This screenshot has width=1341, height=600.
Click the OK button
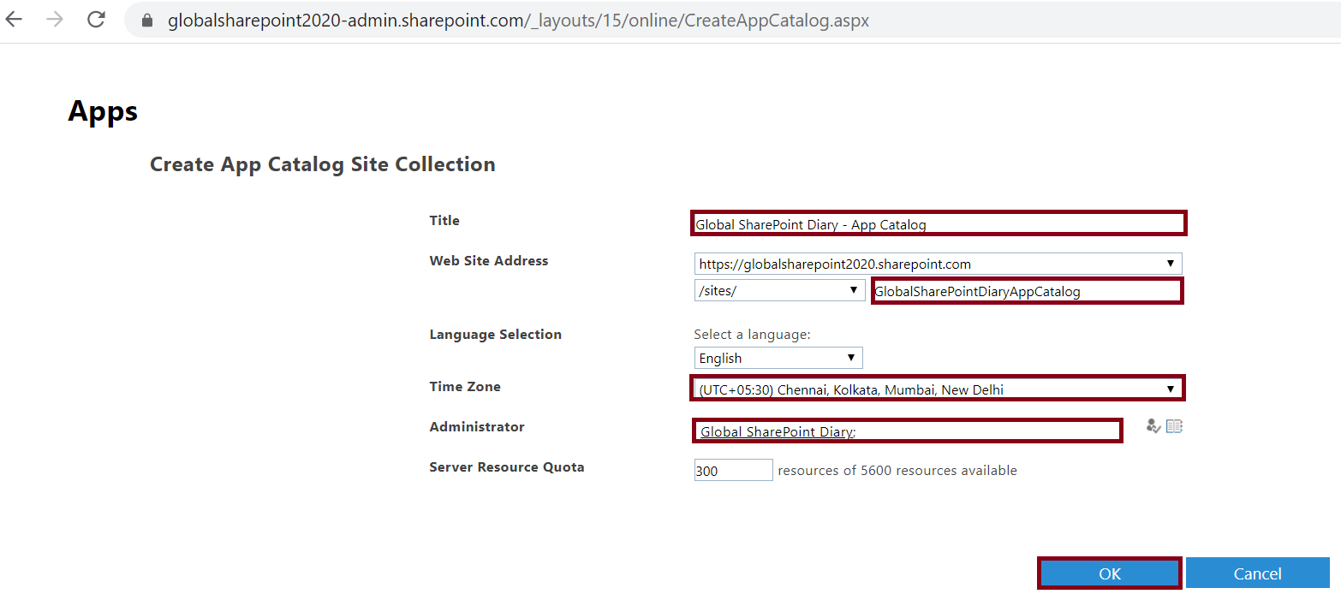click(x=1109, y=573)
